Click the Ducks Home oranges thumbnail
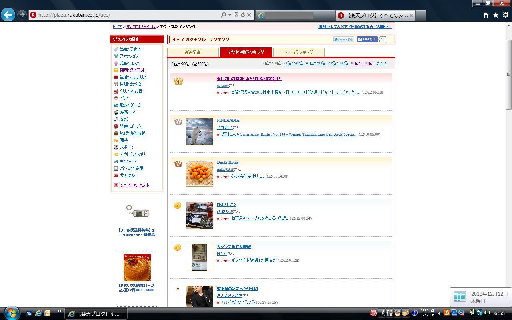Screen dimensions: 512x320 (x=199, y=173)
